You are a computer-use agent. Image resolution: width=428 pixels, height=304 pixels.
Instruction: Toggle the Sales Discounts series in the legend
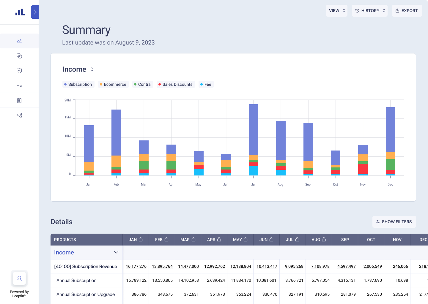click(x=175, y=84)
